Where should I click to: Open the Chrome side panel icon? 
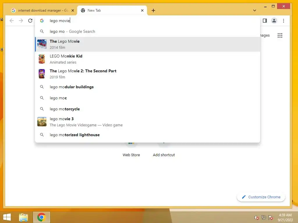pos(265,21)
